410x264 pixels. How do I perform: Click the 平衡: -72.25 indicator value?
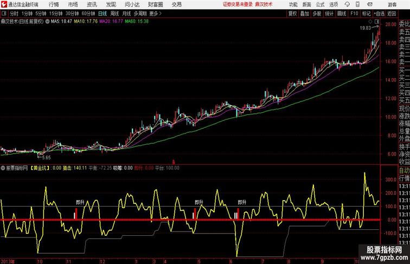point(100,168)
